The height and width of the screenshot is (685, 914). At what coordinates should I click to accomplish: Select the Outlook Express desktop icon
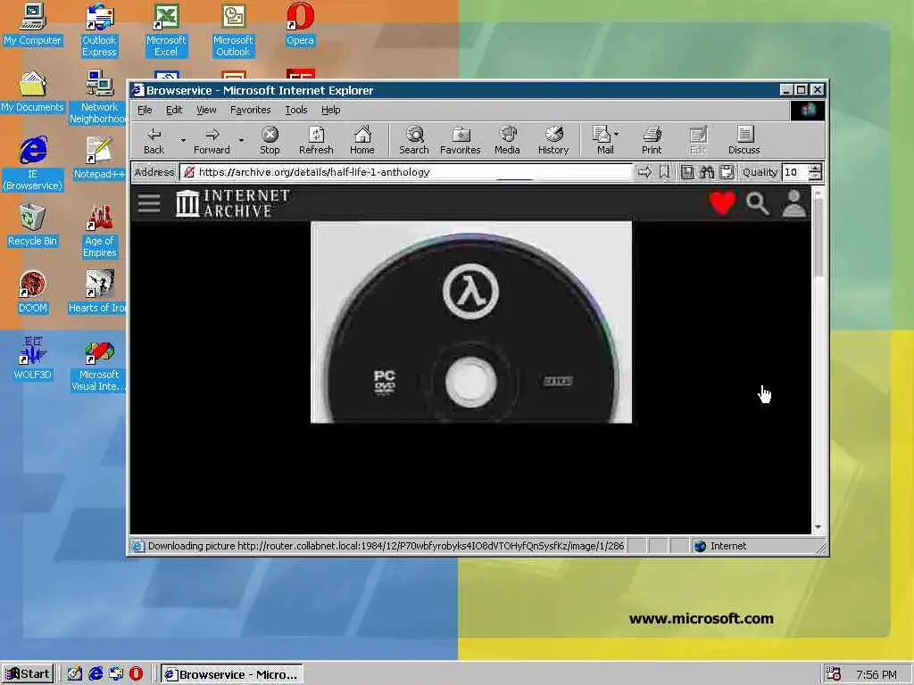point(99,29)
